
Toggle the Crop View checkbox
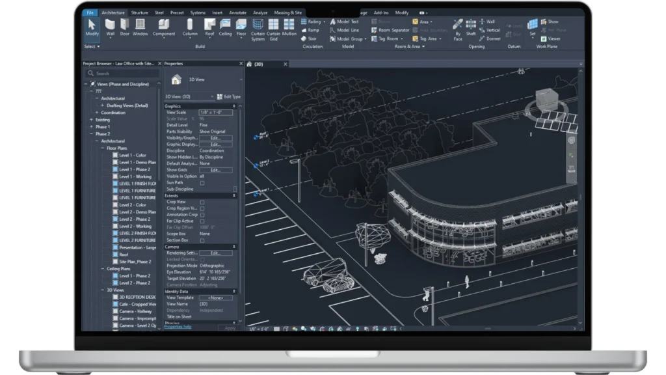202,202
